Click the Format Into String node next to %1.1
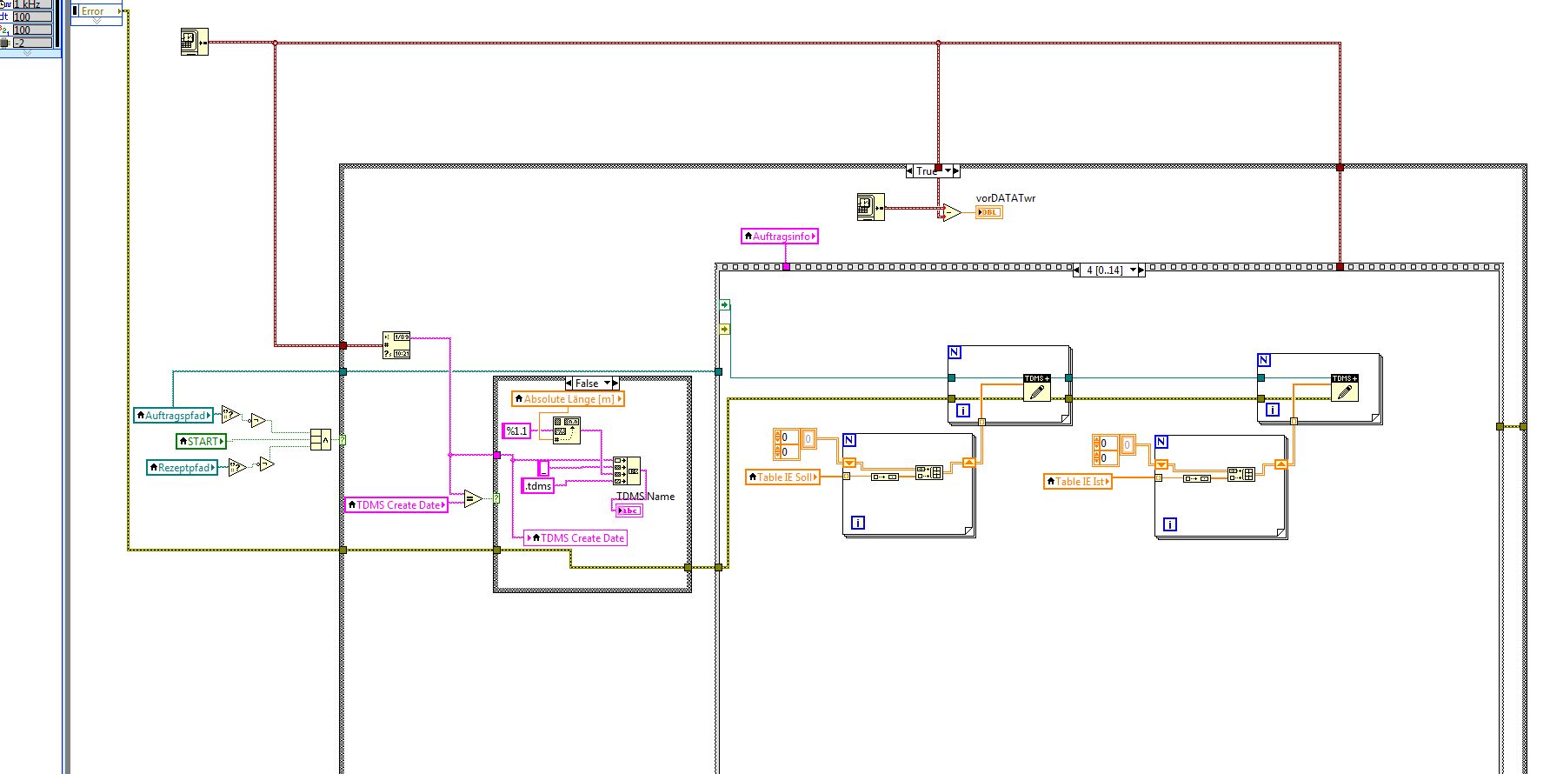 (567, 430)
